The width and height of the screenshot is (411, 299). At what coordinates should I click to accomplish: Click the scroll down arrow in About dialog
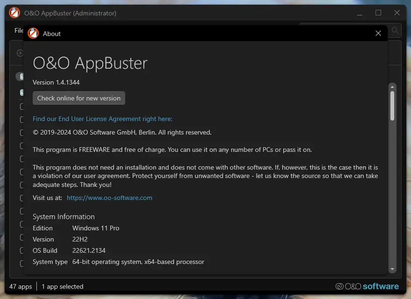[x=392, y=269]
